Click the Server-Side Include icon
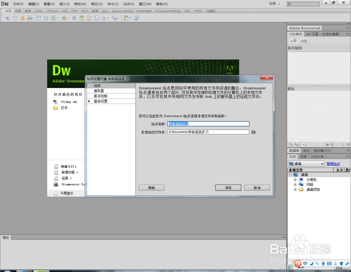351x272 pixels. (x=89, y=18)
